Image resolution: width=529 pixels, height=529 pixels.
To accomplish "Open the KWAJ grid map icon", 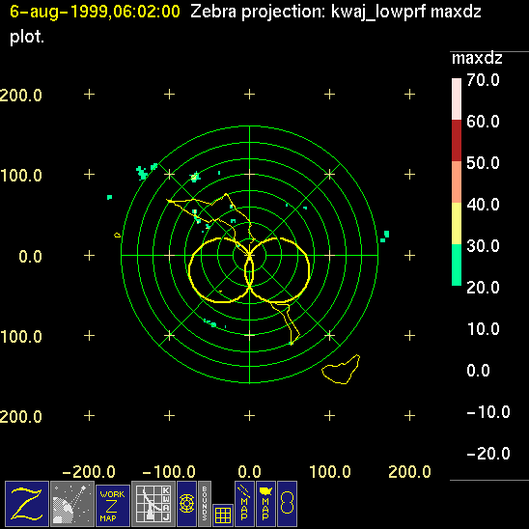I will point(153,504).
